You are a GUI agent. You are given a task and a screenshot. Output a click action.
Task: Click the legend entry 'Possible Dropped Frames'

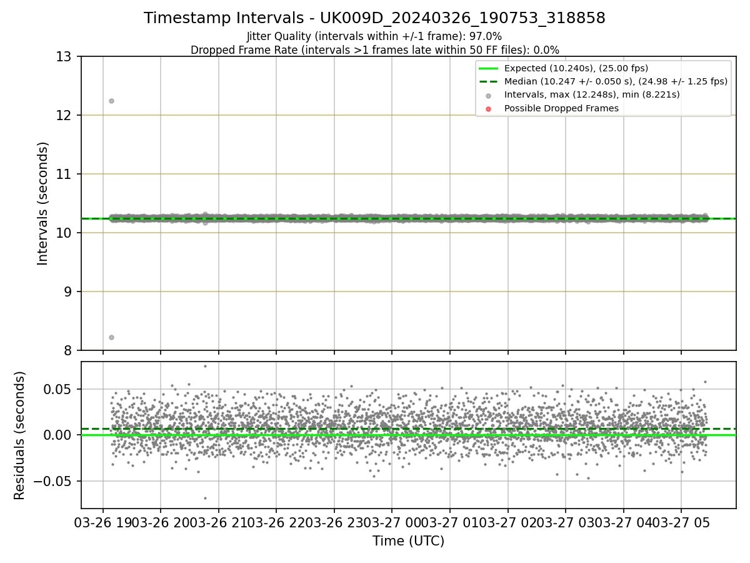click(x=561, y=108)
